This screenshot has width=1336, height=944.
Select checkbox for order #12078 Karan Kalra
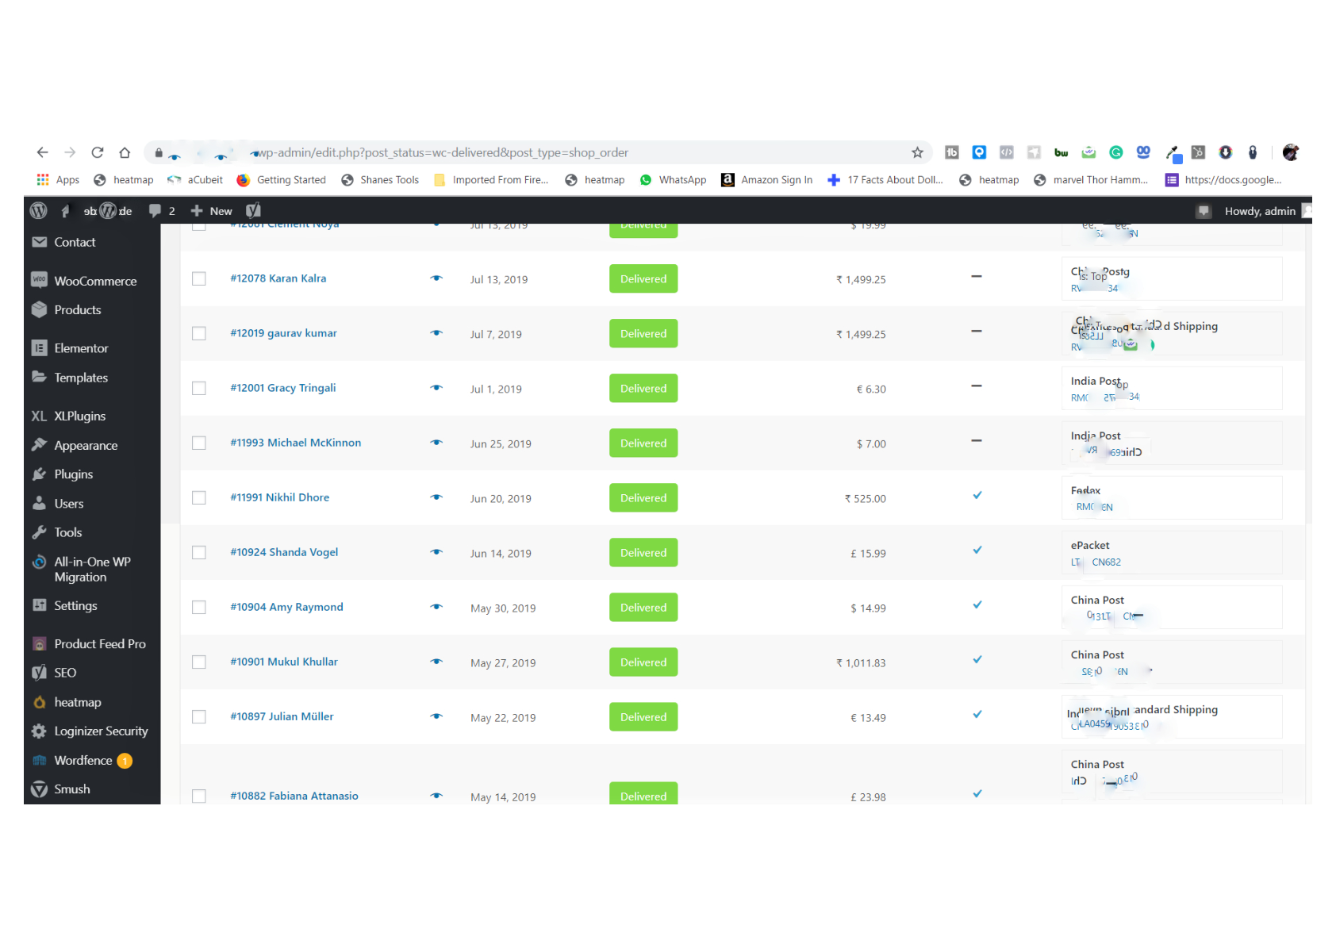click(199, 278)
